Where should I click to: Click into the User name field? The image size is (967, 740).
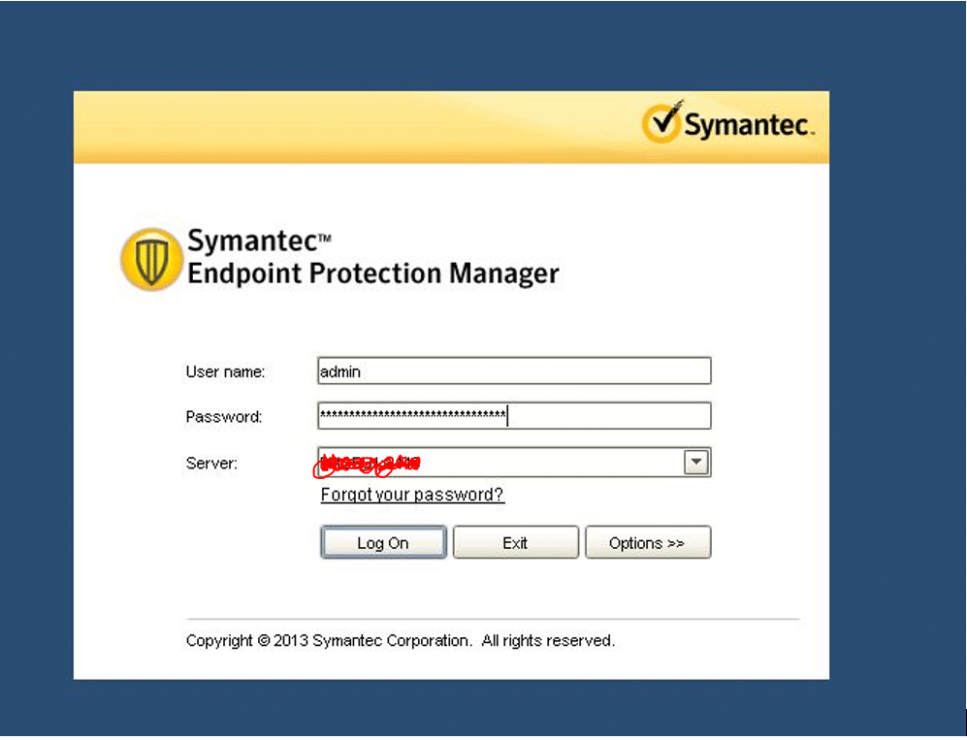point(514,370)
